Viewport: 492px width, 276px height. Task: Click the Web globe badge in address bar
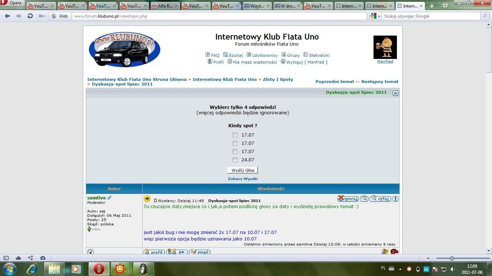click(60, 16)
